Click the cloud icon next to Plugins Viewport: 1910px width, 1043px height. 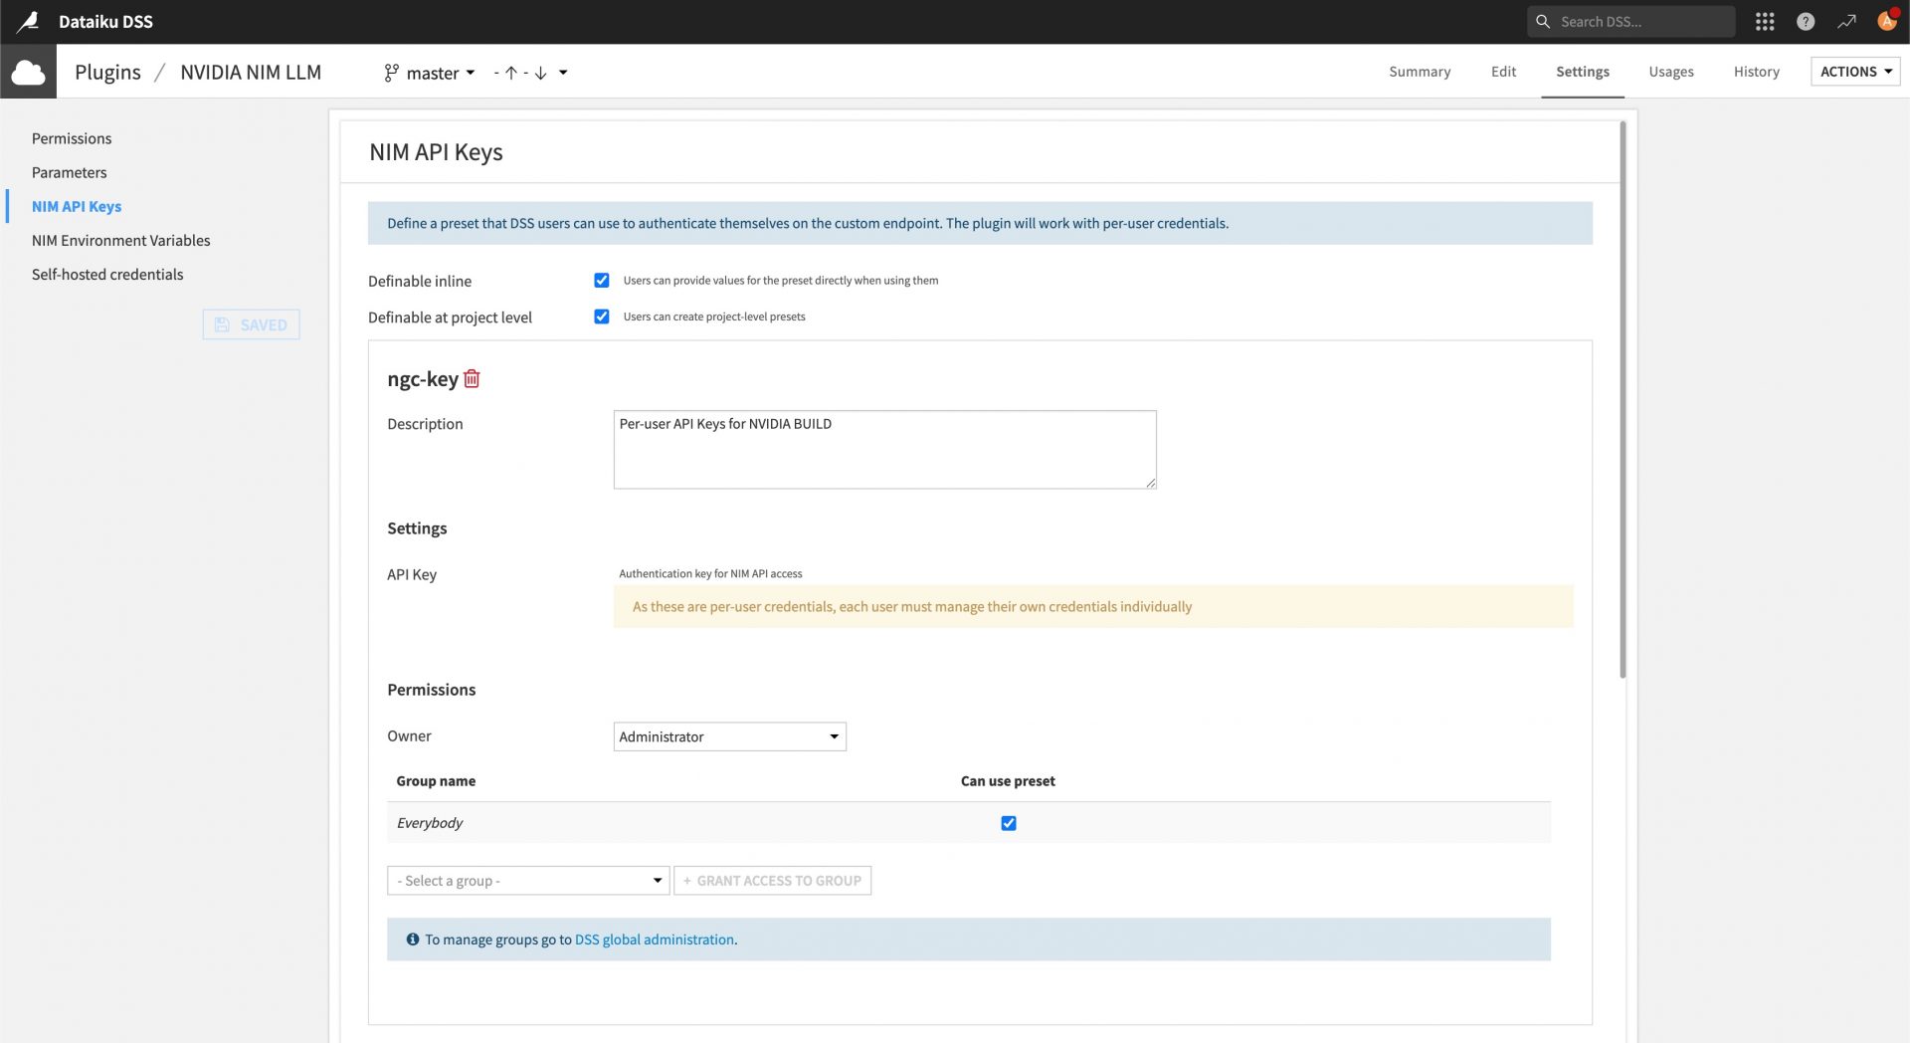[27, 71]
